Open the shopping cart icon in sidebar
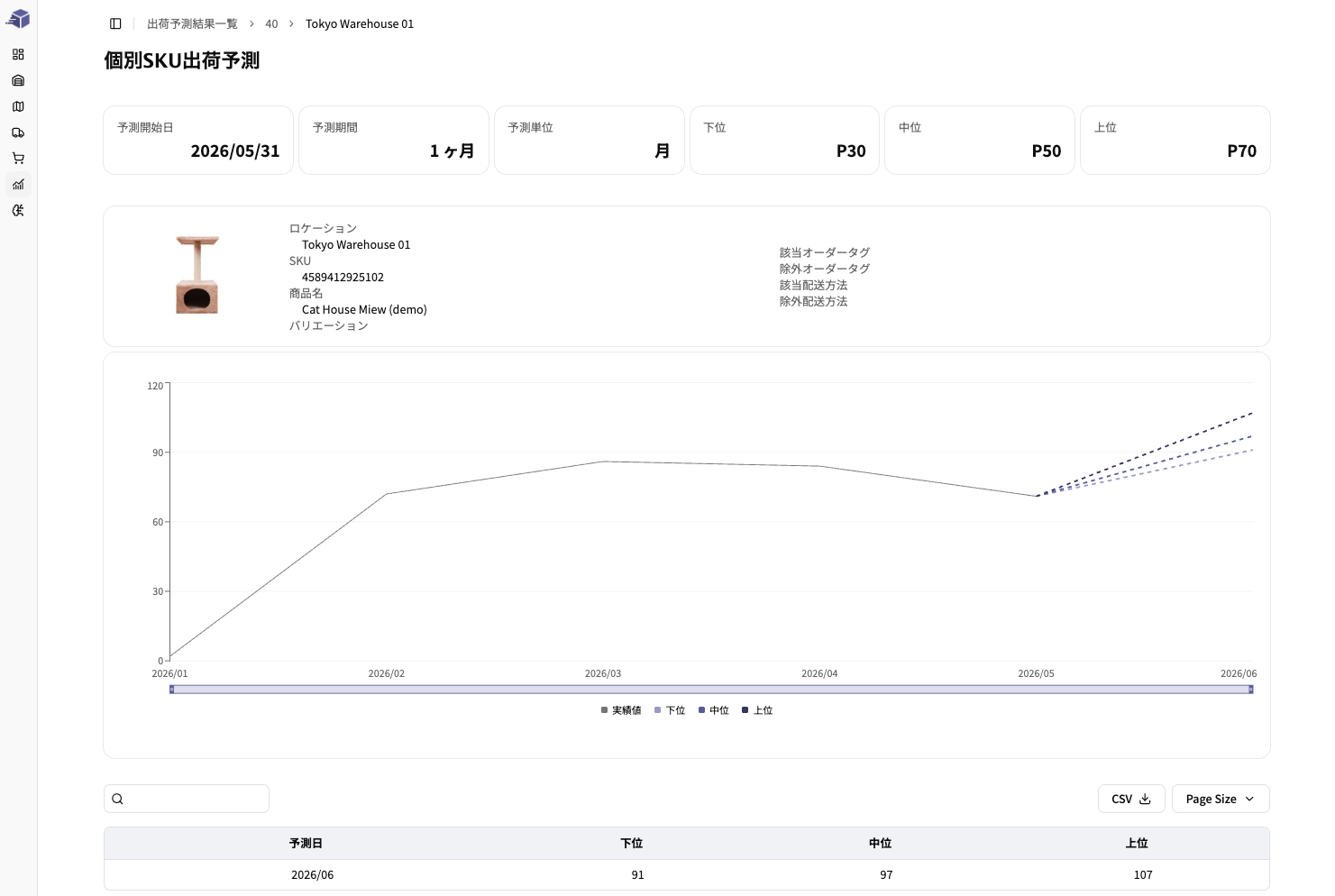1335x896 pixels. click(x=18, y=158)
